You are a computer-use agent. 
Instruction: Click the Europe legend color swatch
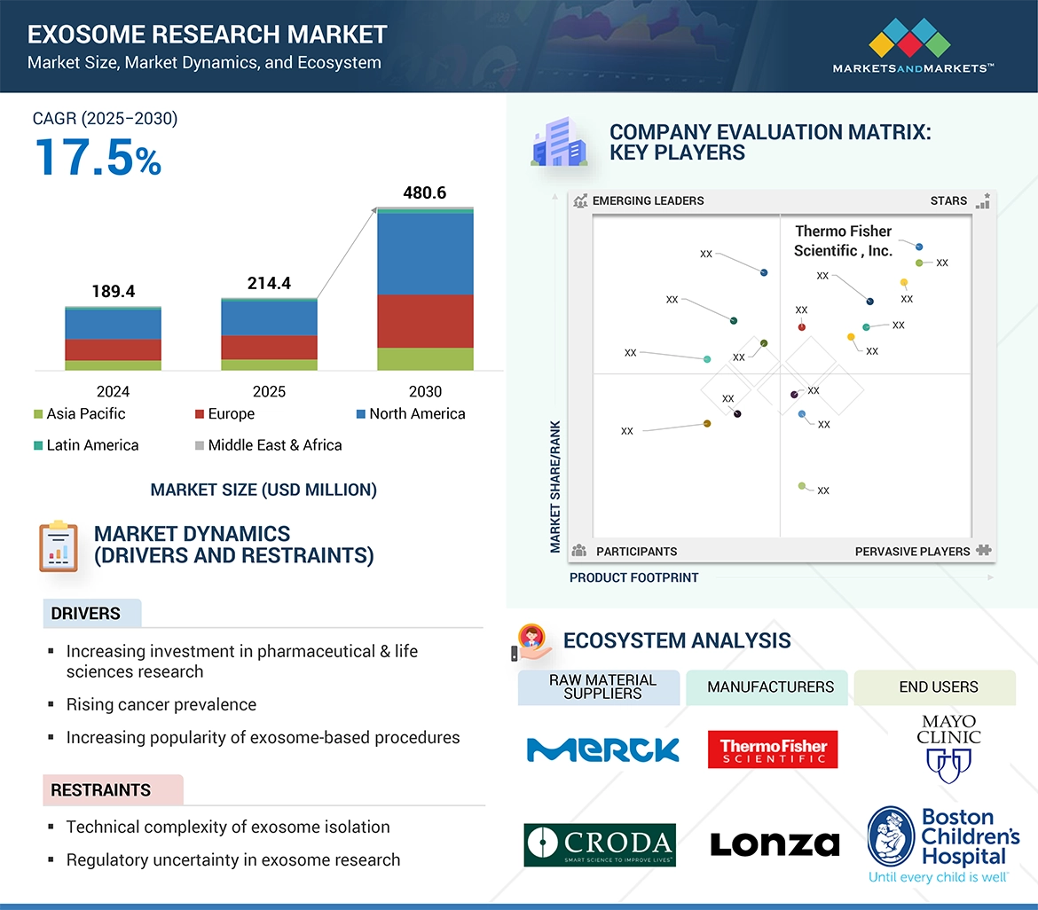(200, 414)
